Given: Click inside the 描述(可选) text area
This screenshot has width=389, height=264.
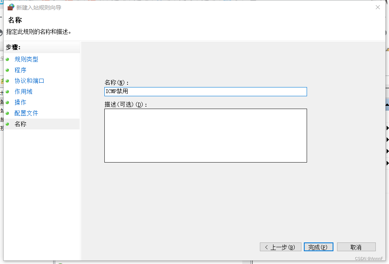Looking at the screenshot, I should click(x=205, y=135).
